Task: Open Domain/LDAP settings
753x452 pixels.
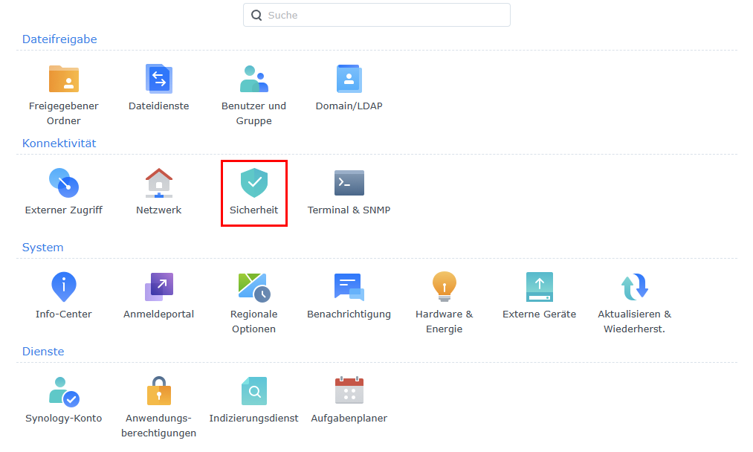Action: point(349,79)
